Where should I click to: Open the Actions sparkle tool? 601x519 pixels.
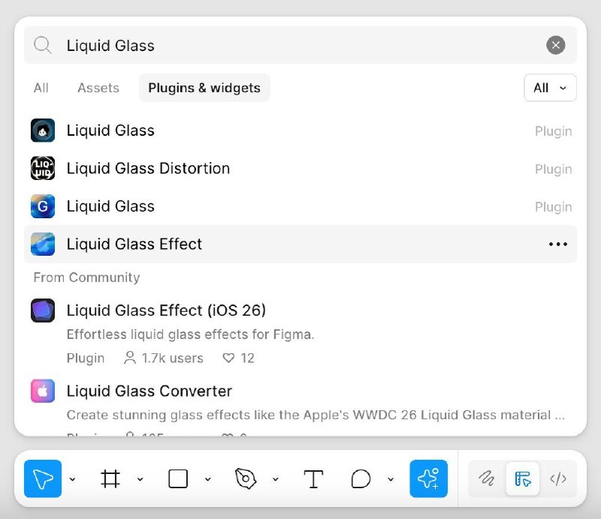coord(428,478)
